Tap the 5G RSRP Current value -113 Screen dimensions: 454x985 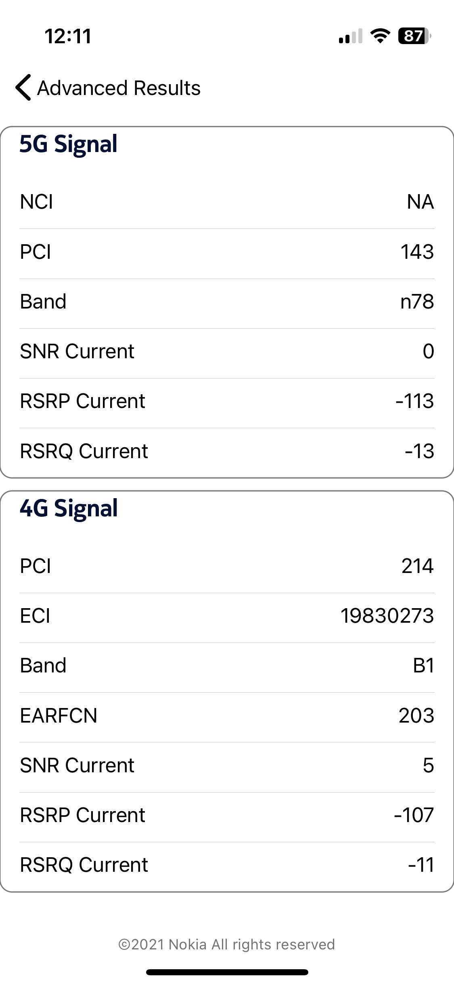(x=414, y=401)
